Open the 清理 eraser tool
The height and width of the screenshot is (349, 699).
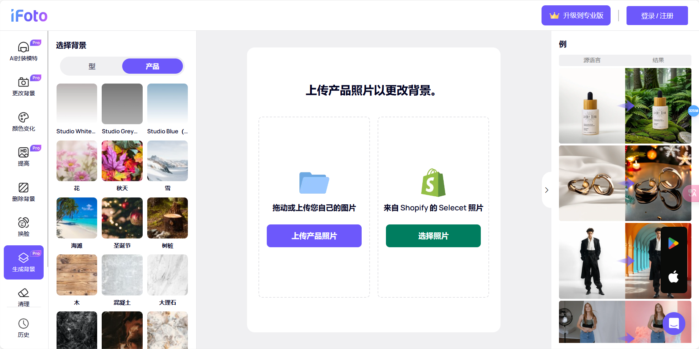coord(24,297)
